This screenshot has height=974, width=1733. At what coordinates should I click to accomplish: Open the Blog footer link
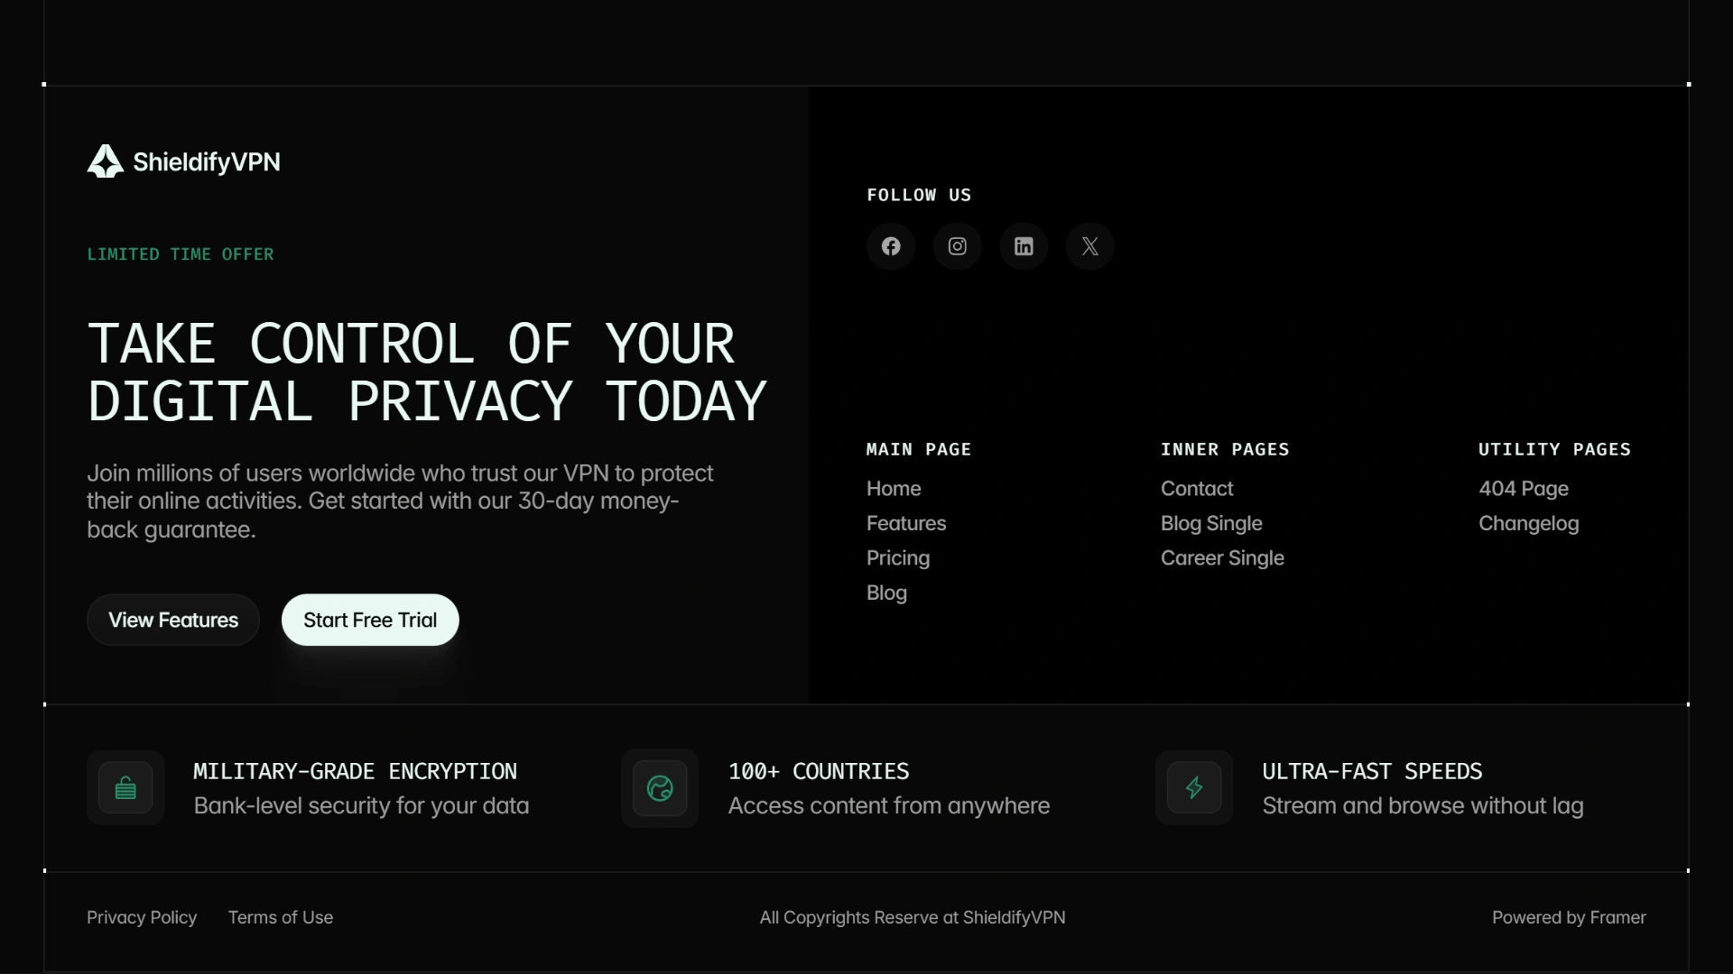[x=886, y=593]
